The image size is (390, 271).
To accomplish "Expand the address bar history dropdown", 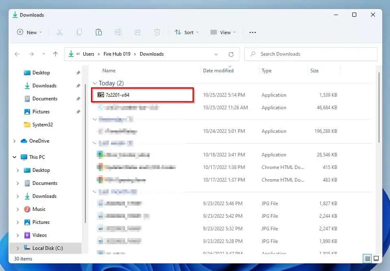I will click(216, 54).
